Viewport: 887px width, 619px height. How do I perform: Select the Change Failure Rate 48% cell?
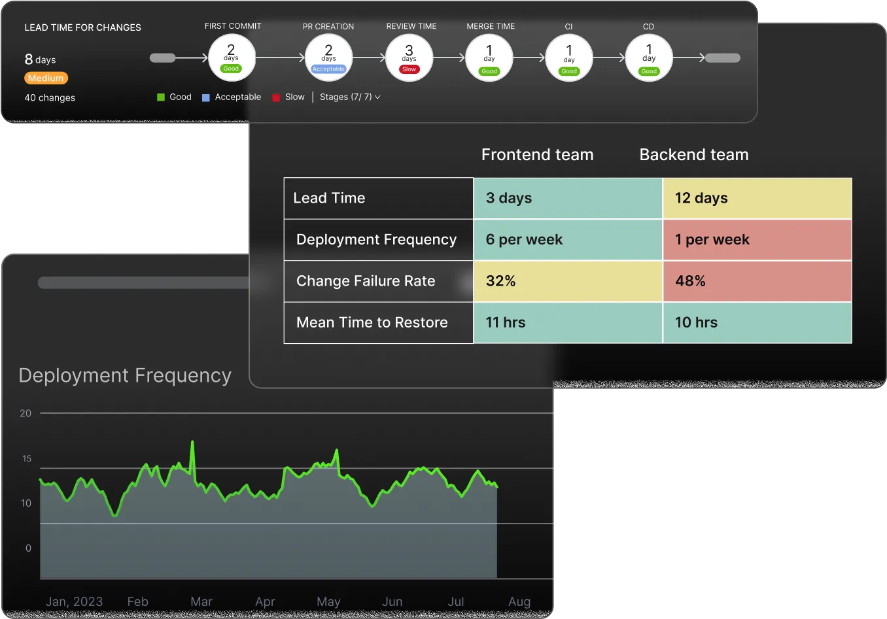point(757,281)
